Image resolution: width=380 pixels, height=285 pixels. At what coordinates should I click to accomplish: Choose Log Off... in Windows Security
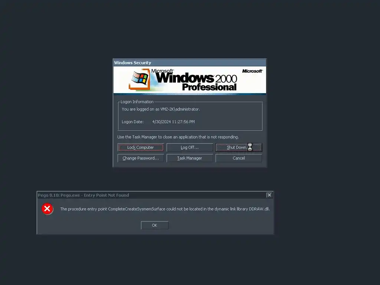[x=190, y=147]
